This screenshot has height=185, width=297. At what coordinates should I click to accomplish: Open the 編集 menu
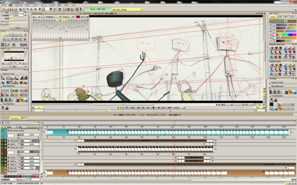[11, 5]
